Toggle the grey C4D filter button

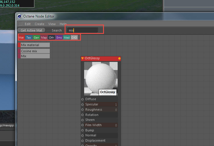click(74, 37)
